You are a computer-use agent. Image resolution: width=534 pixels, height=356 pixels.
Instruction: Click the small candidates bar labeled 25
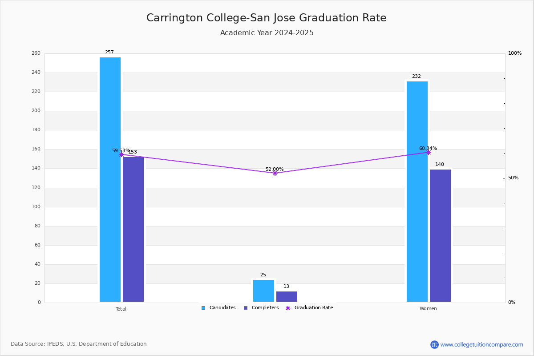pos(263,291)
